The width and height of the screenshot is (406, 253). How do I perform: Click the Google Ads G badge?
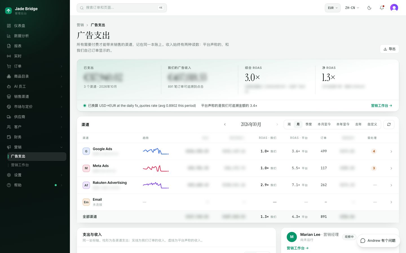pos(86,151)
